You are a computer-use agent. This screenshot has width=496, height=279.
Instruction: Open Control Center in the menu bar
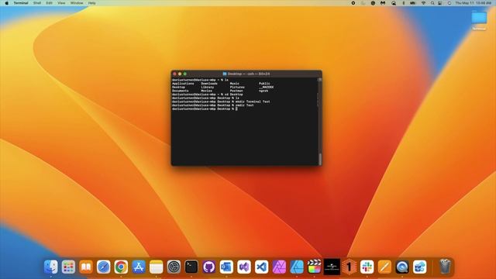[439, 3]
